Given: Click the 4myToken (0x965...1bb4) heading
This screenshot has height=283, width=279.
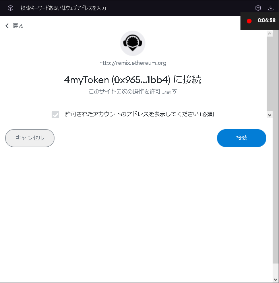Looking at the screenshot, I should 133,79.
